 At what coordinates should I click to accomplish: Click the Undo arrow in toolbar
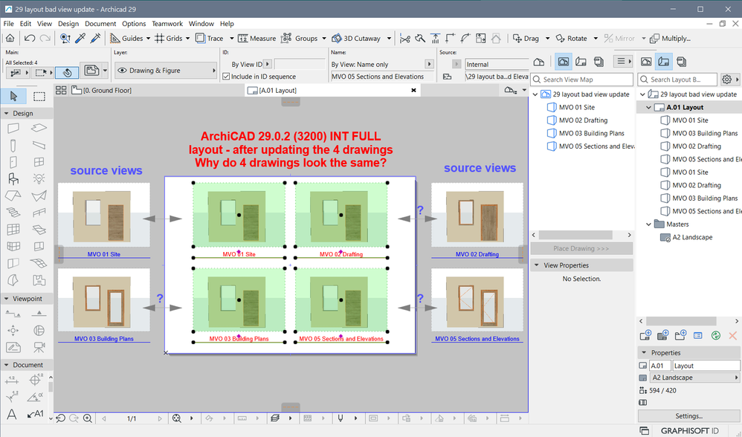[30, 39]
